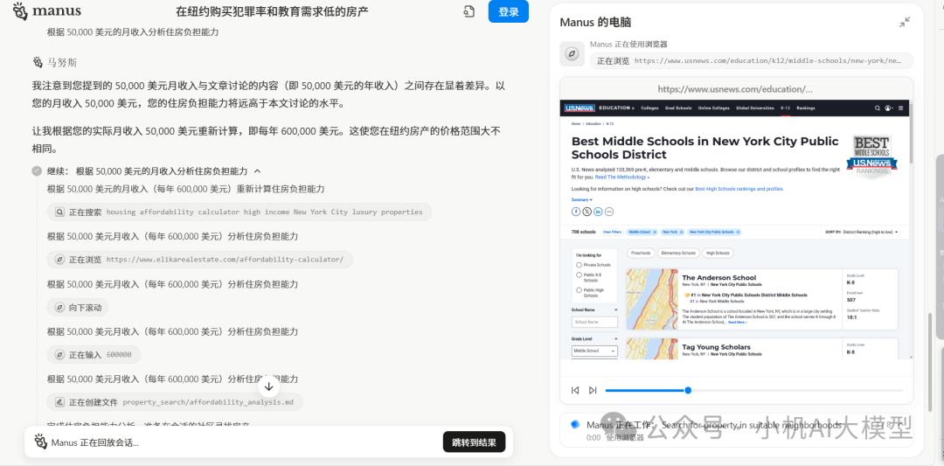Open the Rankings nav item
This screenshot has width=944, height=466.
click(806, 108)
